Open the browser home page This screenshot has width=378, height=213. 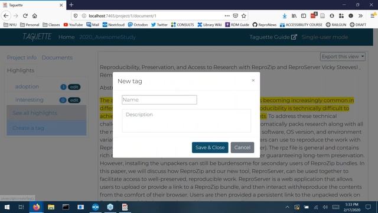[35, 16]
